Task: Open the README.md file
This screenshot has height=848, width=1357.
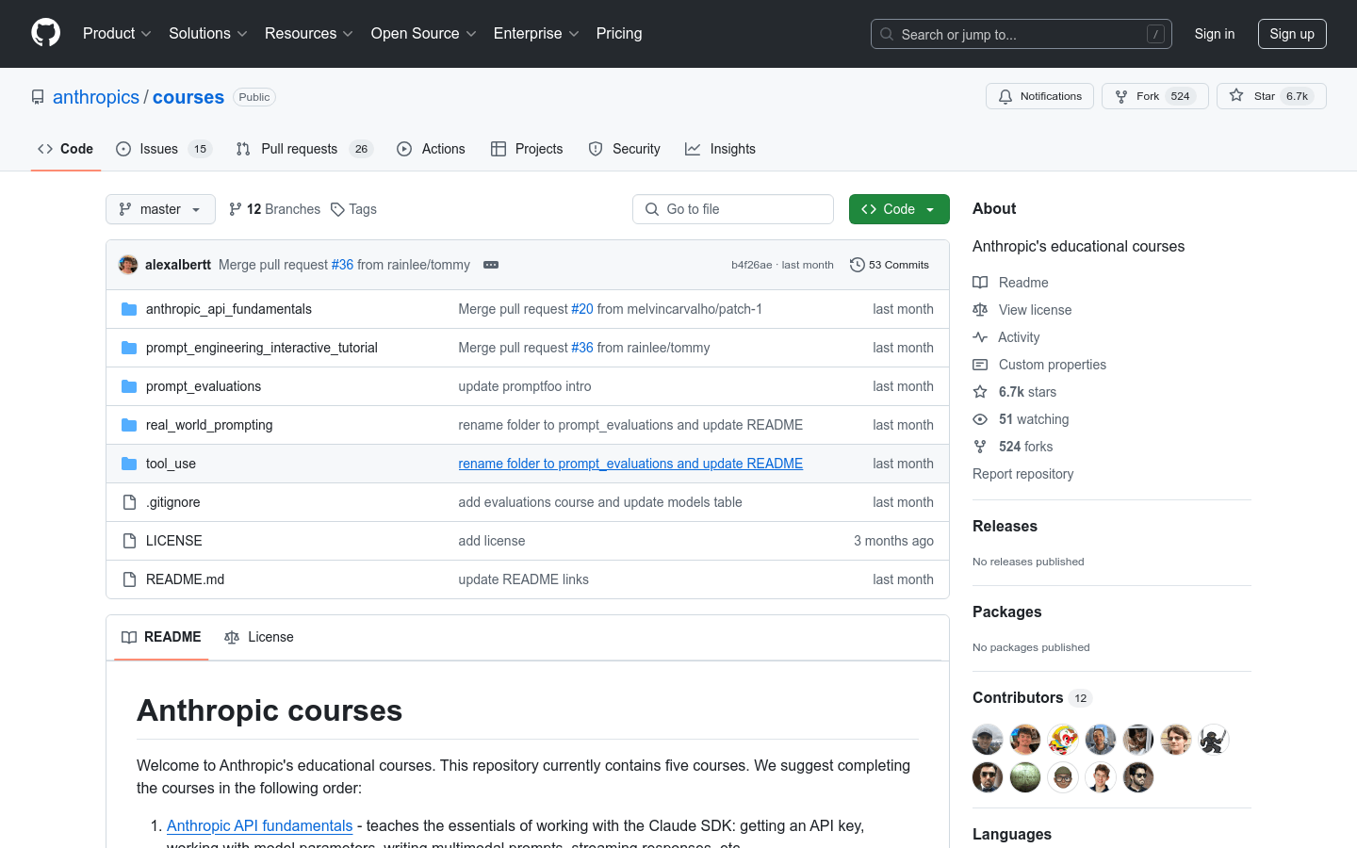Action: pos(185,579)
